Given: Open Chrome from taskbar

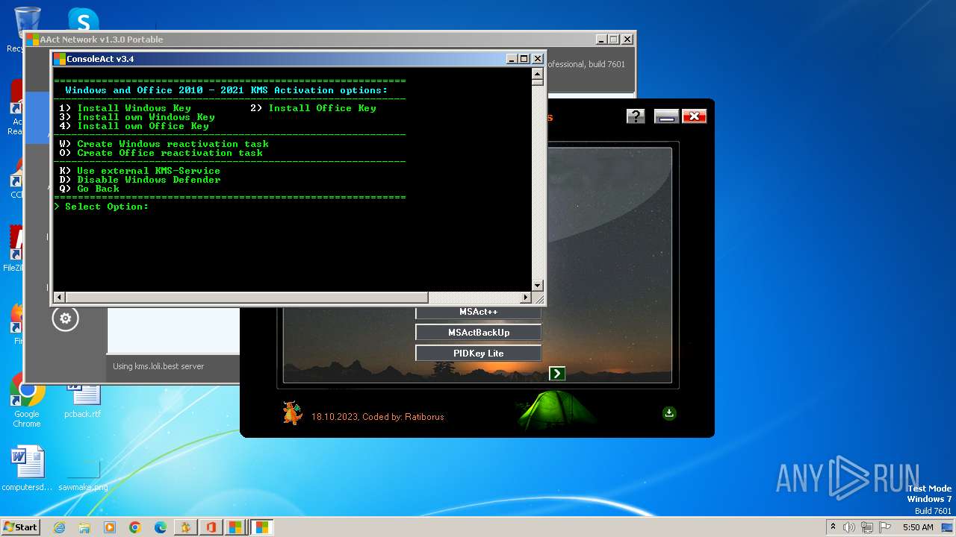Looking at the screenshot, I should point(135,527).
